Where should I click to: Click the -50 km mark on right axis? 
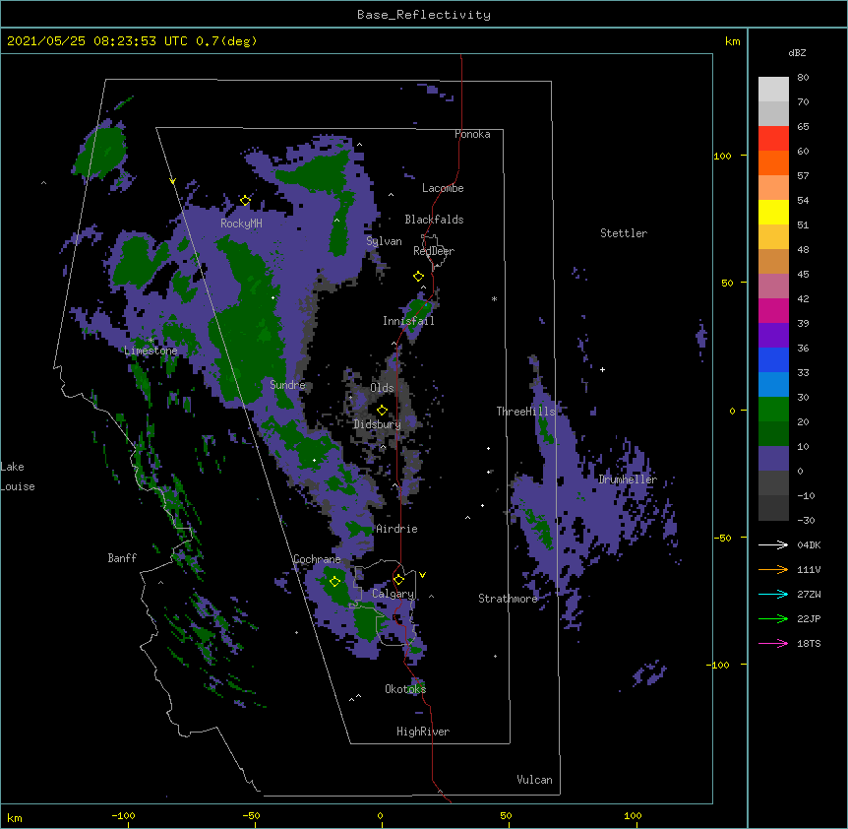722,538
